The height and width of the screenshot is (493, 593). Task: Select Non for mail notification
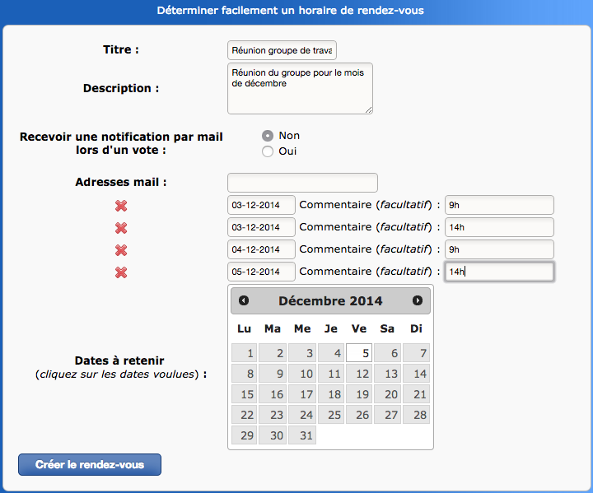(268, 136)
